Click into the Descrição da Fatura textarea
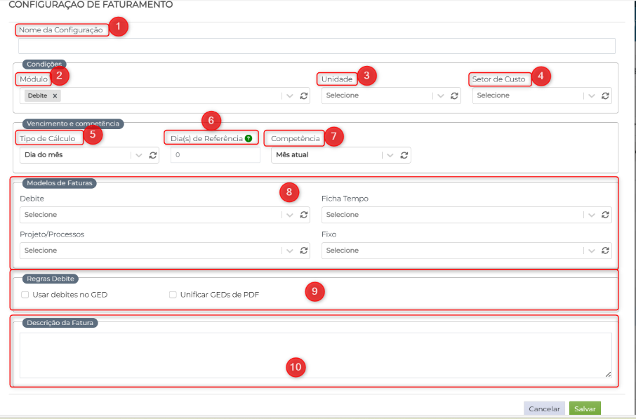Image resolution: width=636 pixels, height=419 pixels. pos(316,355)
